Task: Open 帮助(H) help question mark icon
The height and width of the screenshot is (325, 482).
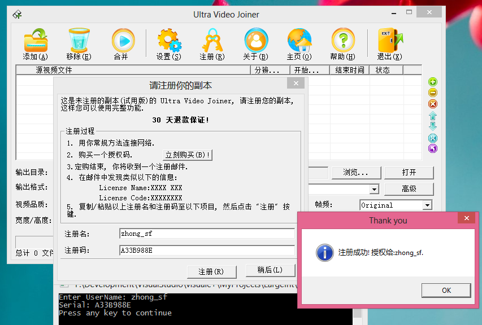Action: tap(343, 40)
